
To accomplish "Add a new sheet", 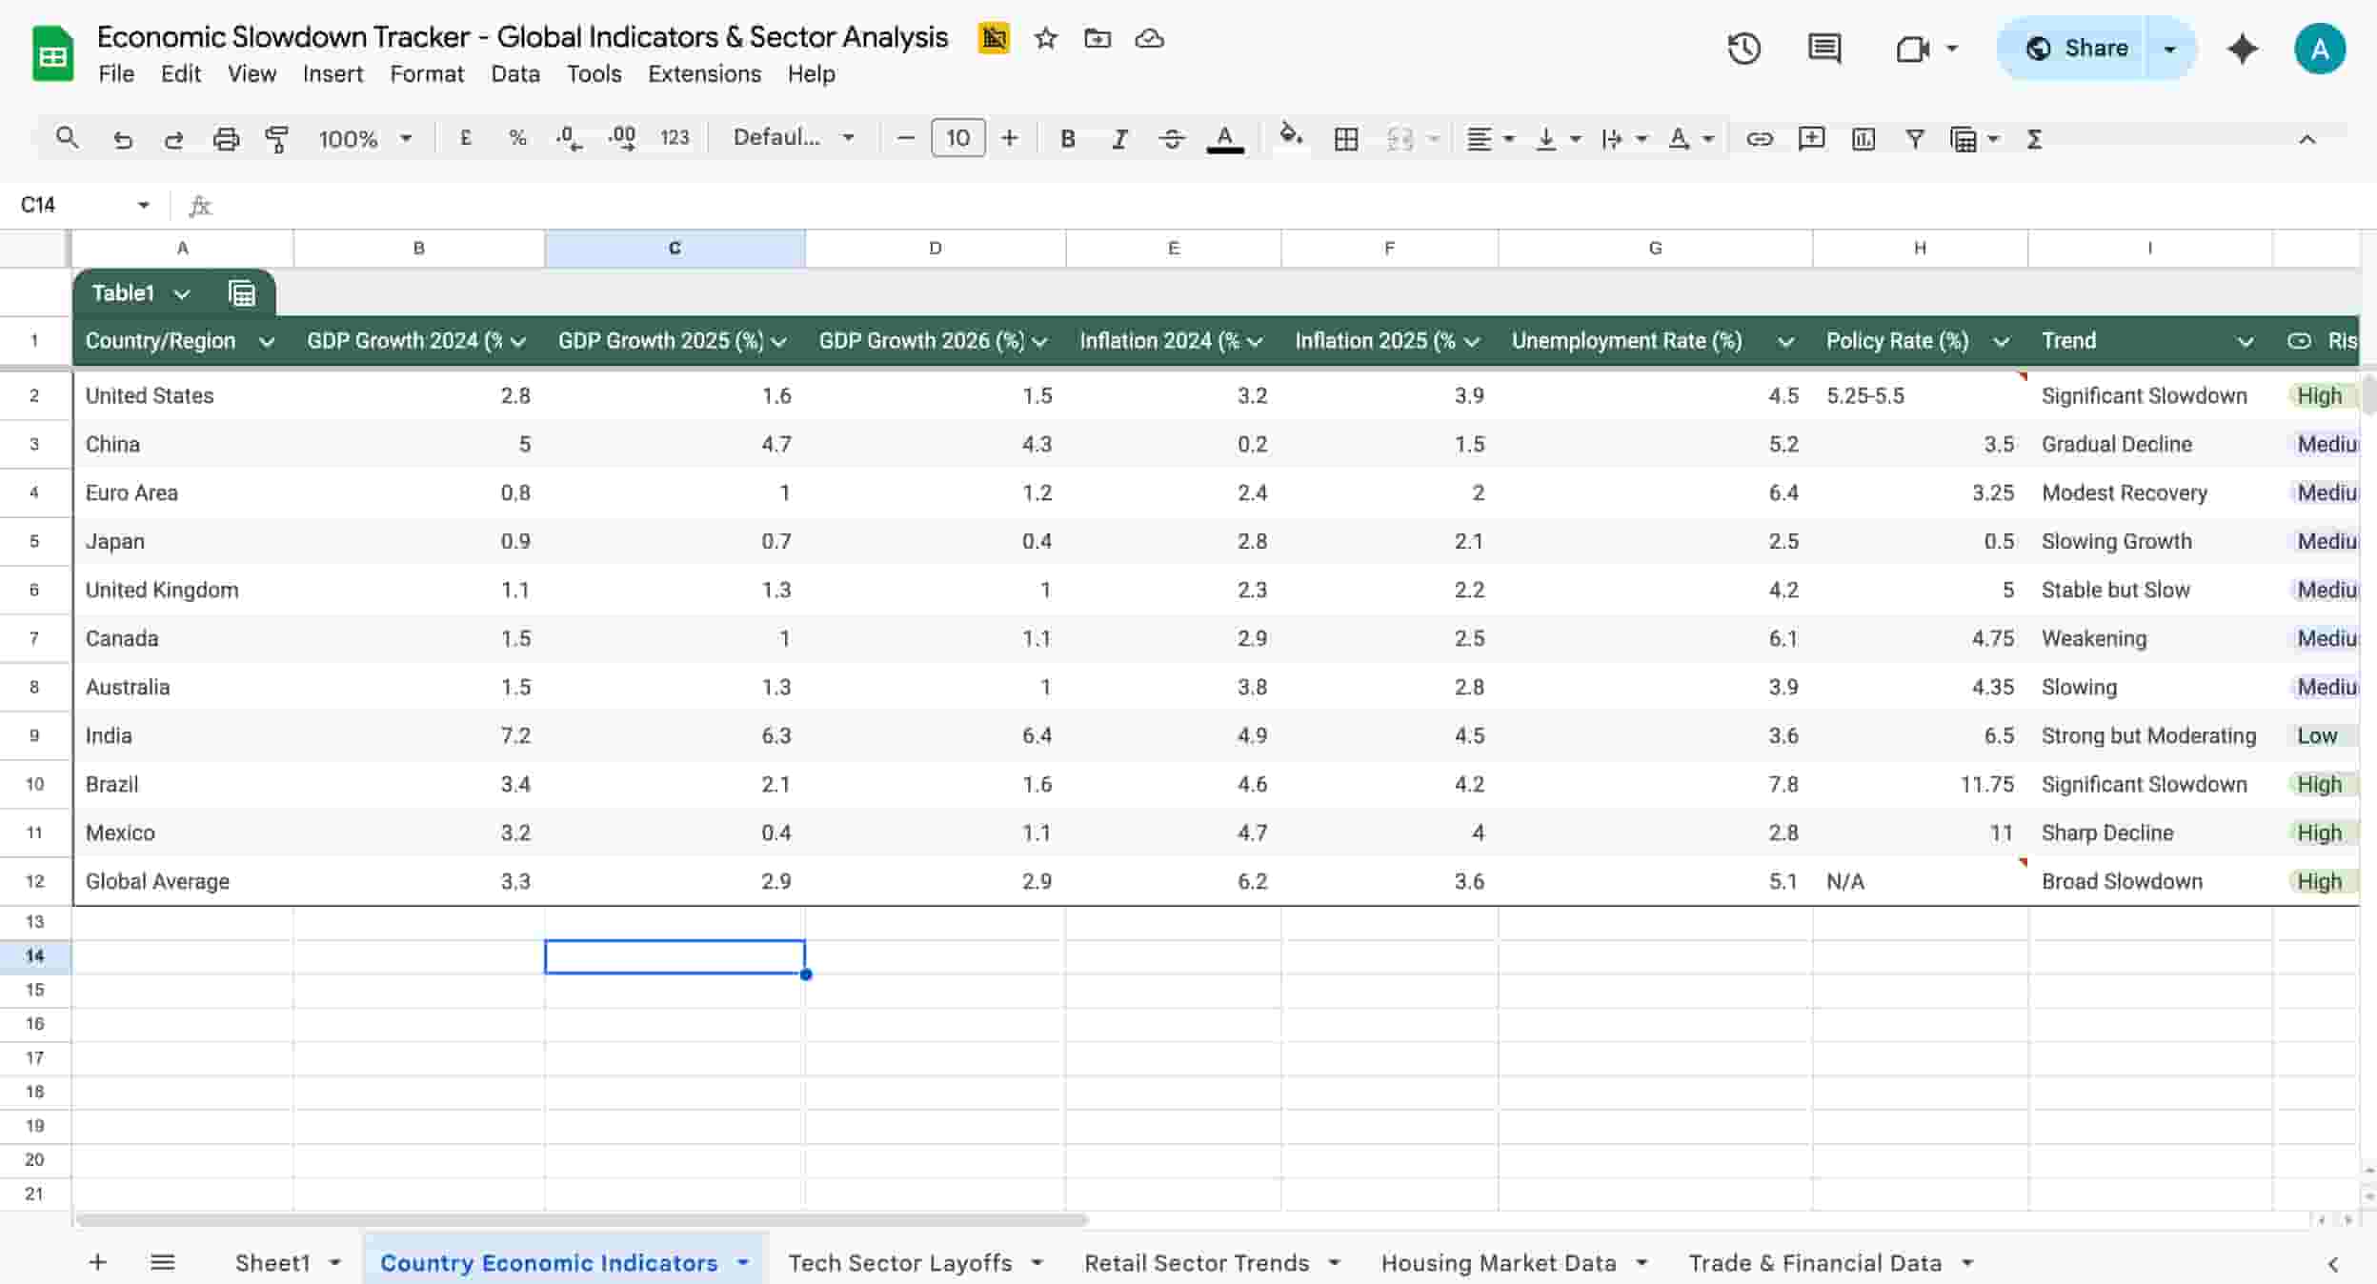I will [97, 1262].
